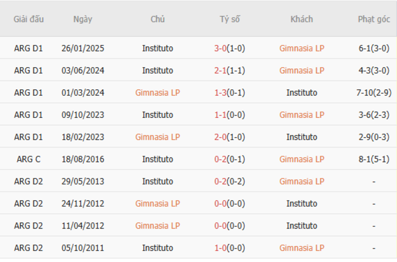Select the "Chủ" column header

[x=158, y=19]
